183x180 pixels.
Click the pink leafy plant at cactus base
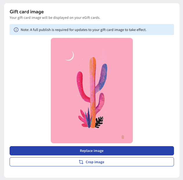click(x=83, y=120)
